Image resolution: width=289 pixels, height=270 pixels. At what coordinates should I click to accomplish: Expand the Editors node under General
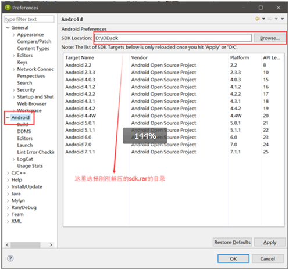tap(13, 56)
